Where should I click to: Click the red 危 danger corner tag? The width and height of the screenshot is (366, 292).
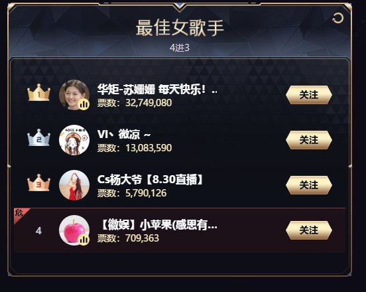[20, 214]
